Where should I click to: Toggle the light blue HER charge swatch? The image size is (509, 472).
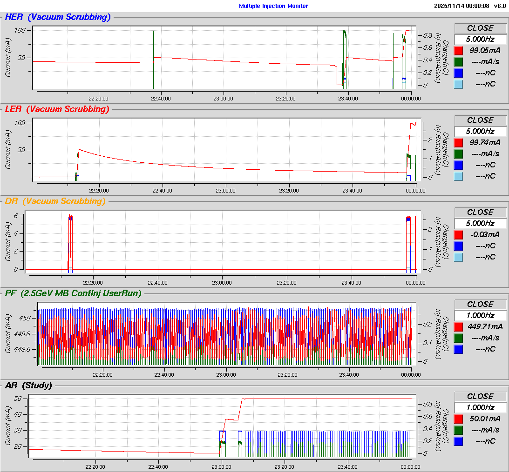tap(459, 84)
